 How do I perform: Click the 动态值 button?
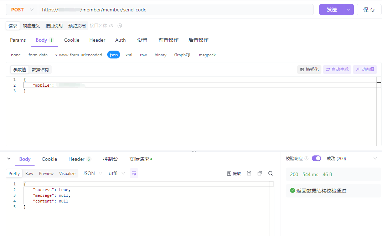tap(365, 70)
